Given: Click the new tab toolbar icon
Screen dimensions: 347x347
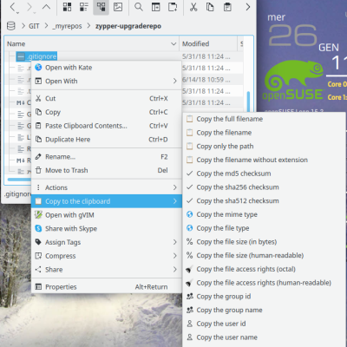Looking at the screenshot, I should [x=173, y=7].
